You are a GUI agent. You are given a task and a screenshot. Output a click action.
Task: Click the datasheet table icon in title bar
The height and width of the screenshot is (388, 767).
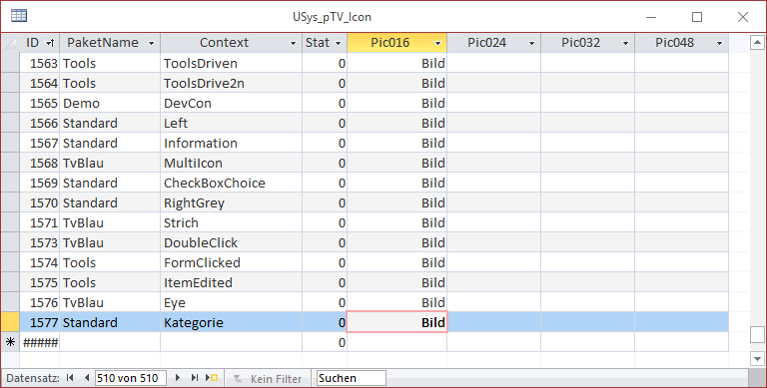click(x=19, y=16)
